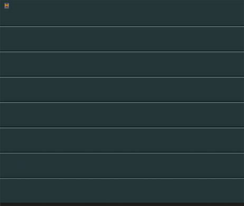Select the fourth empty horizontal row
The height and width of the screenshot is (206, 244).
pyautogui.click(x=122, y=90)
